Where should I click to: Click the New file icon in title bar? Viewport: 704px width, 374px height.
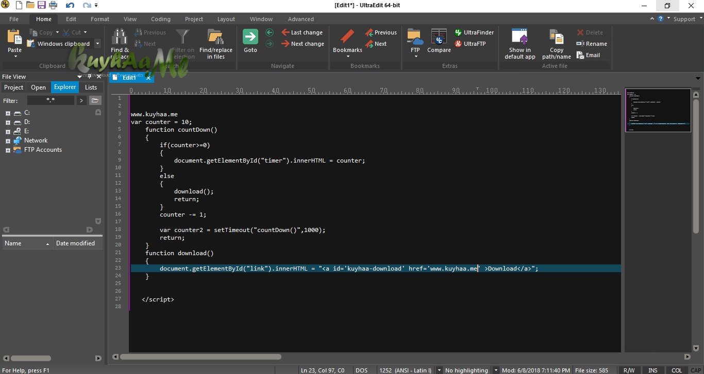coord(19,6)
